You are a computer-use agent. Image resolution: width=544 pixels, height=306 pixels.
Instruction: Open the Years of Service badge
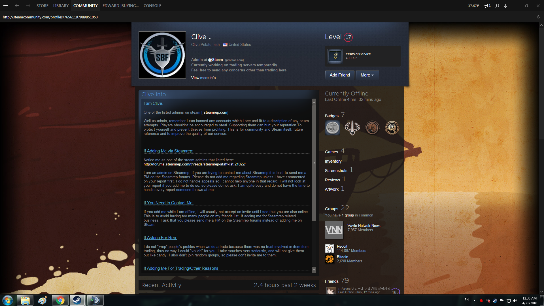coord(335,56)
